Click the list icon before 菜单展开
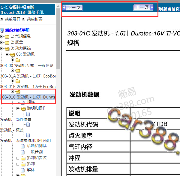 [1, 19]
